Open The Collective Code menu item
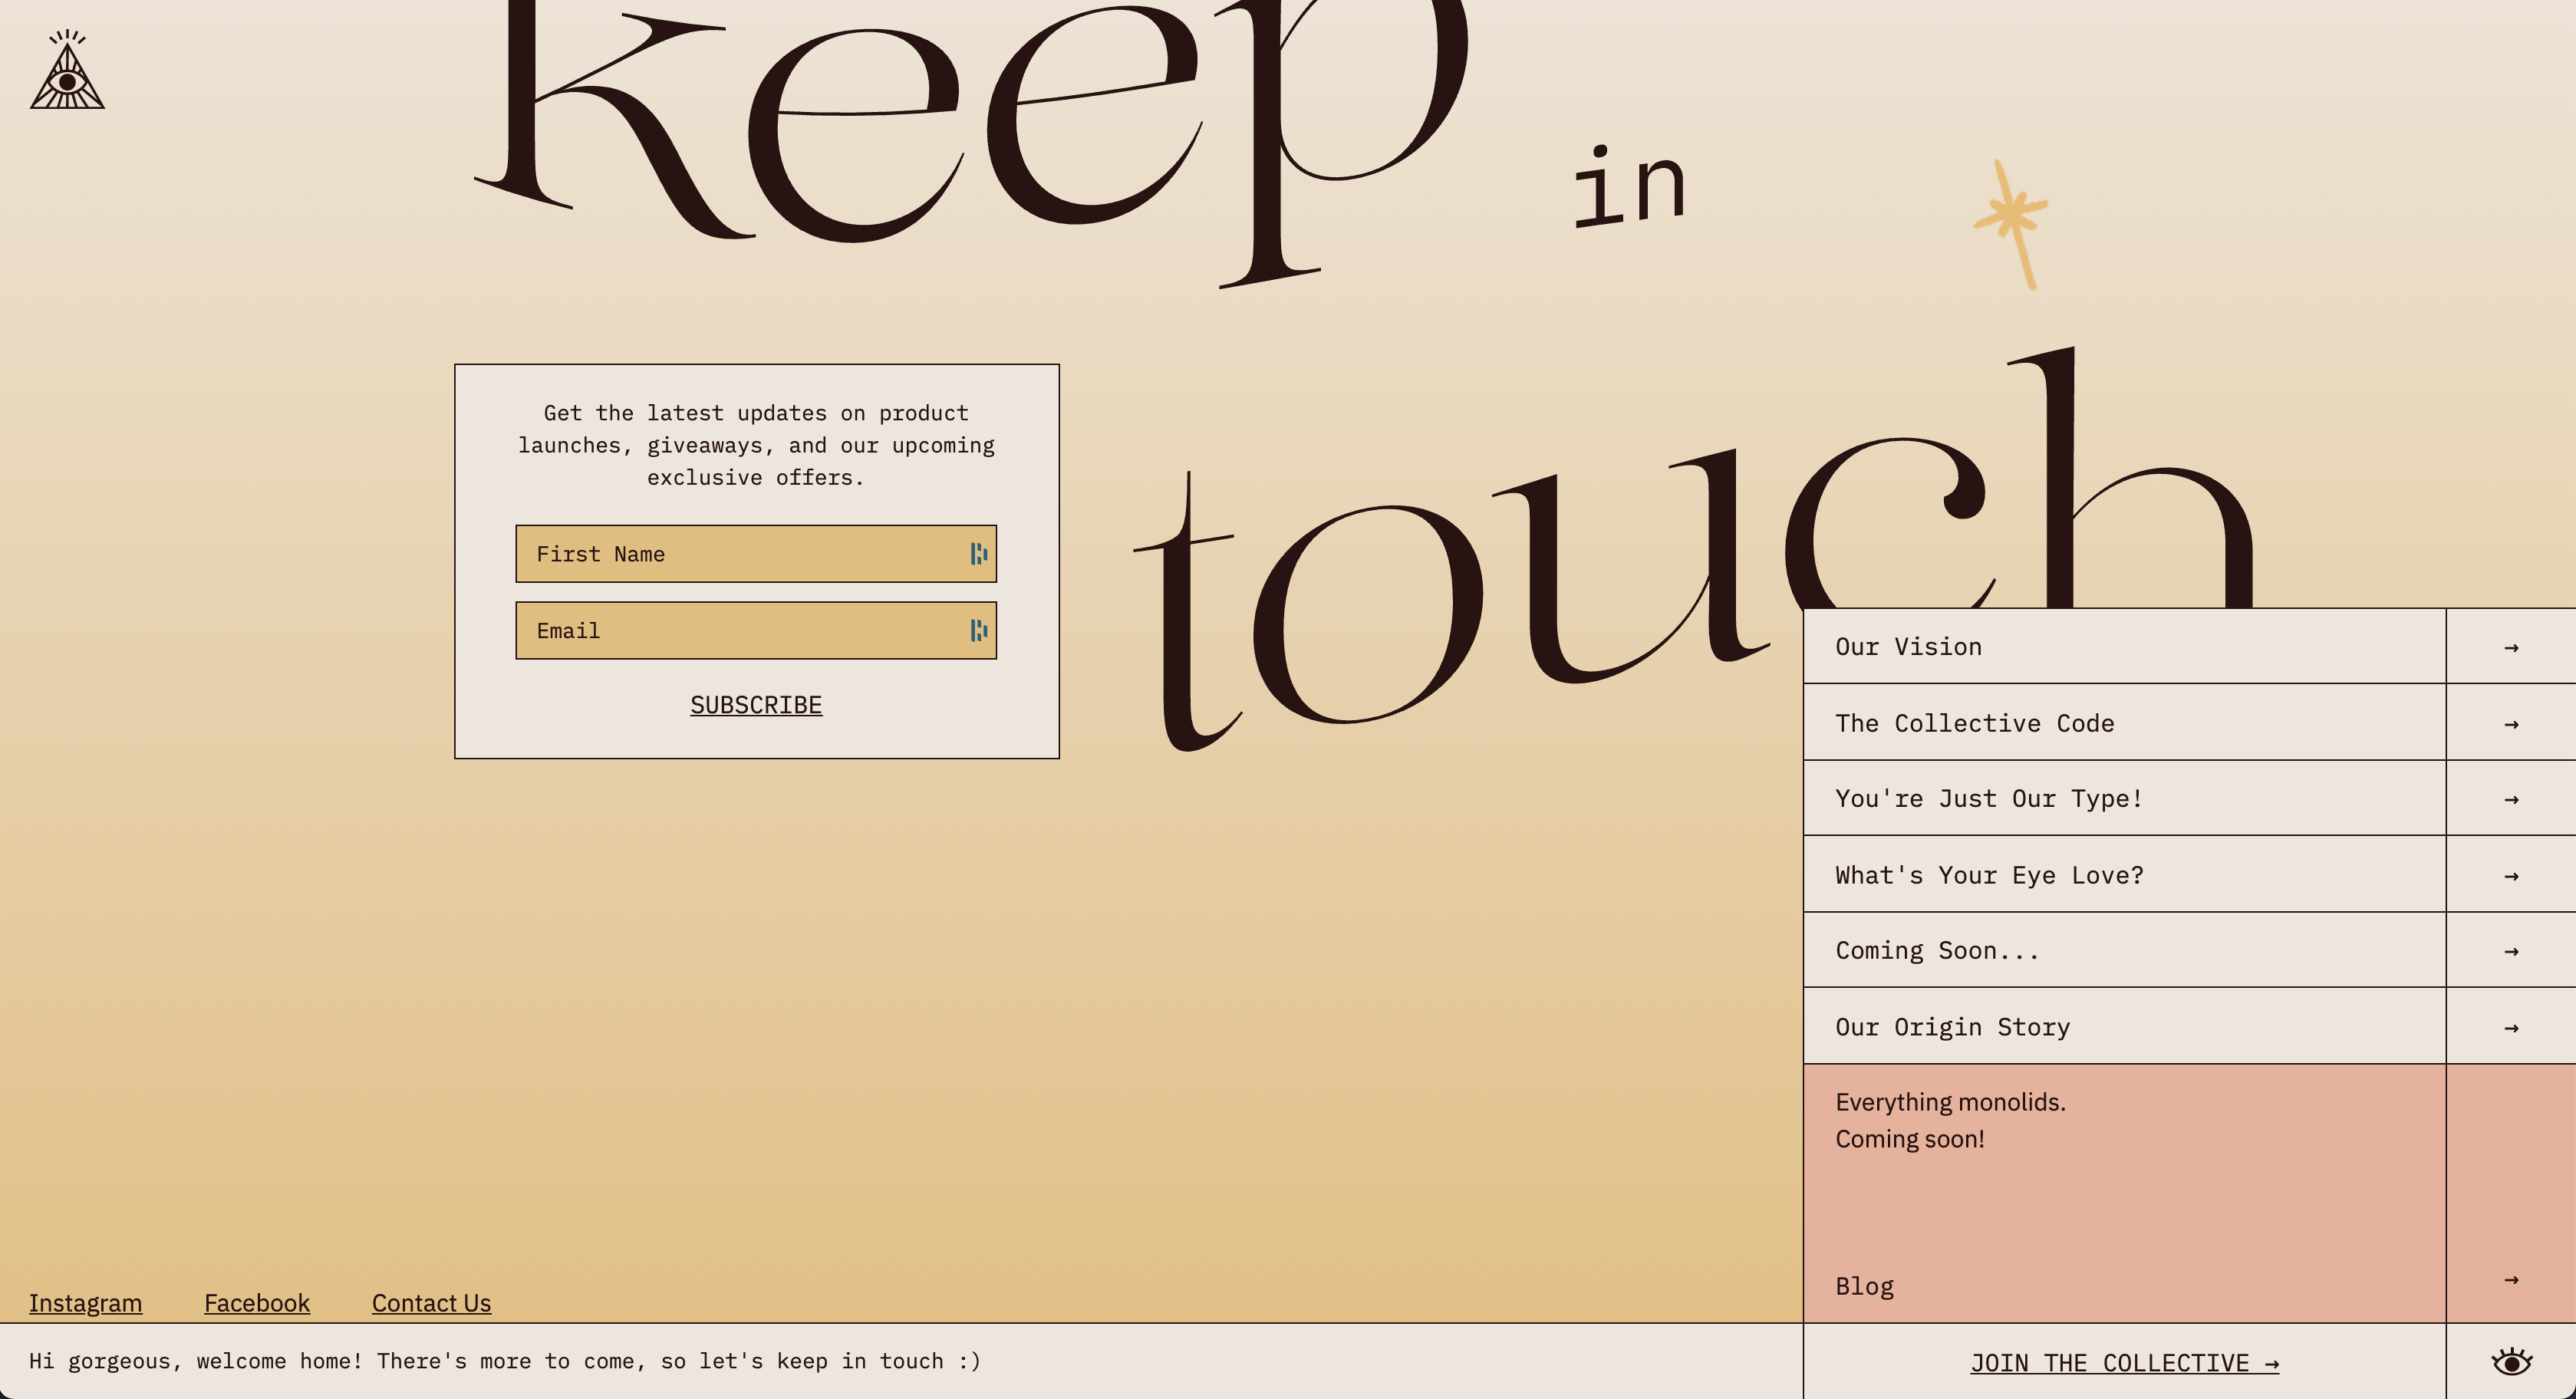Viewport: 2576px width, 1399px height. (2124, 723)
